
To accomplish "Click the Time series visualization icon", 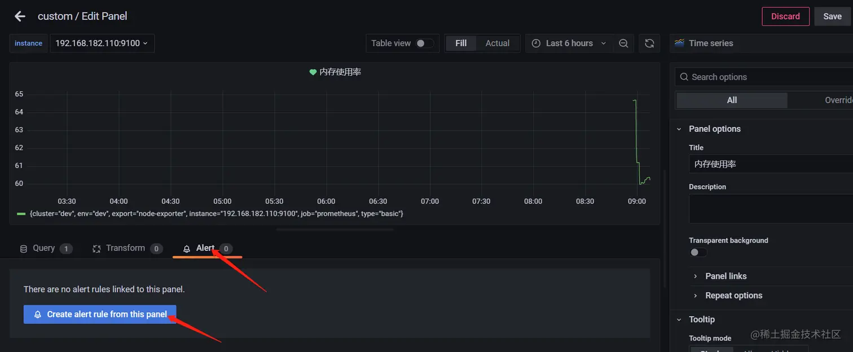I will point(679,43).
